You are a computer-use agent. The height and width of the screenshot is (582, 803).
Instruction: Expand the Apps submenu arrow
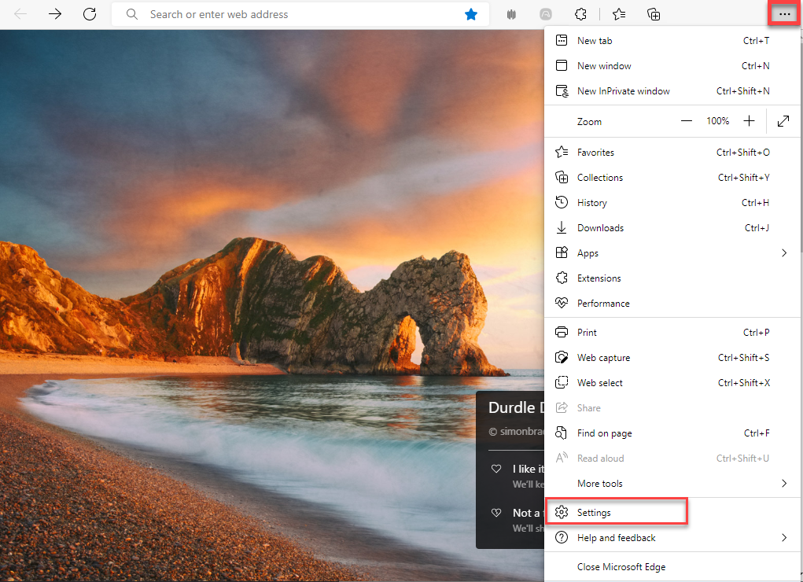[783, 253]
